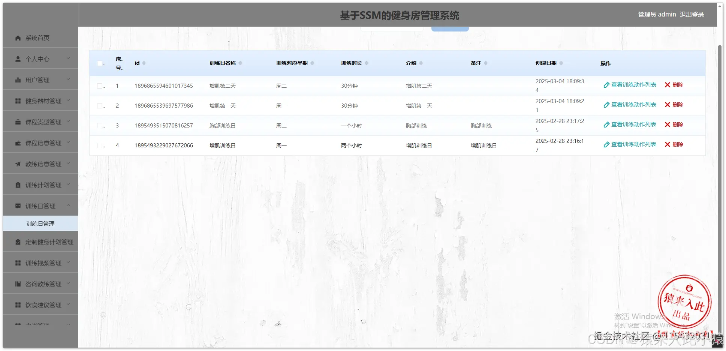Check the checkbox for 增肌第二天 row

click(100, 85)
